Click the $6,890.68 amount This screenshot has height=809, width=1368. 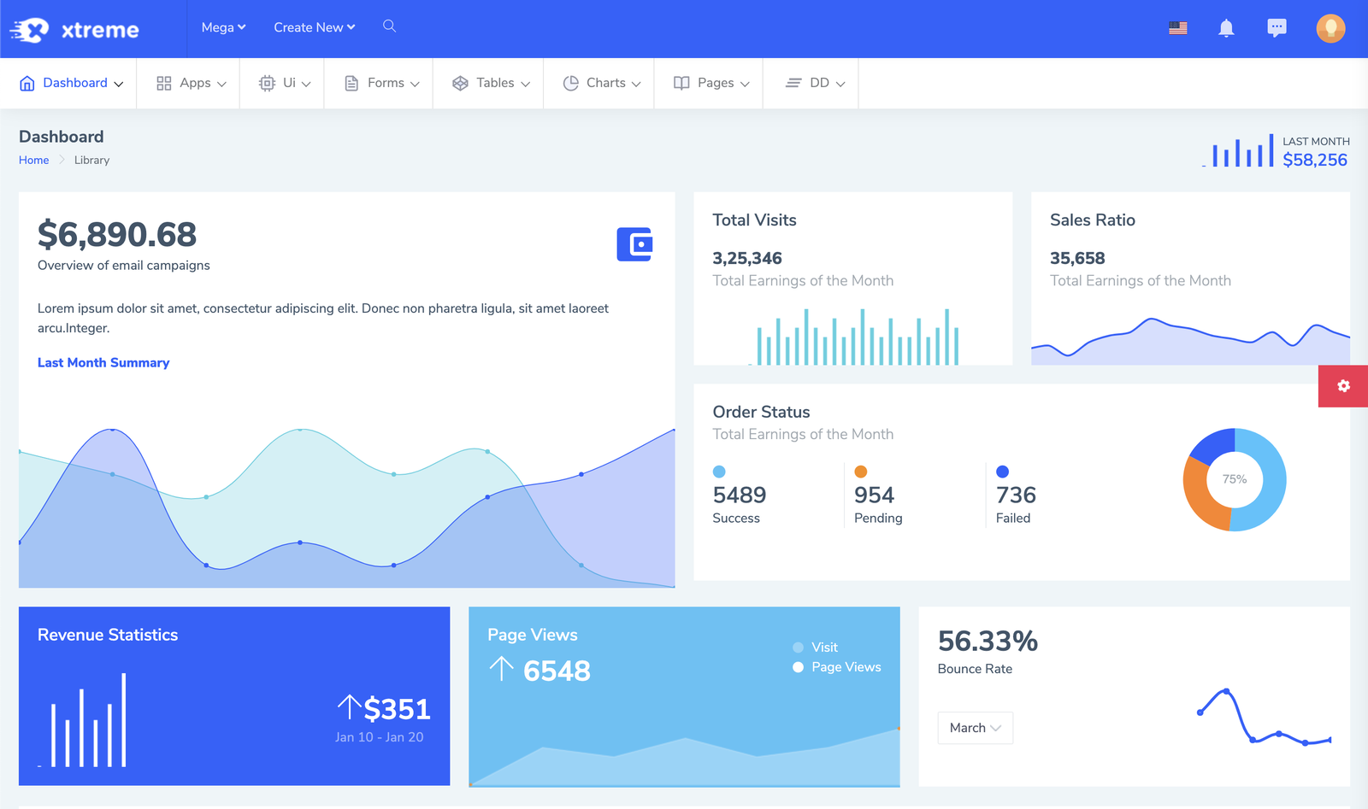117,234
